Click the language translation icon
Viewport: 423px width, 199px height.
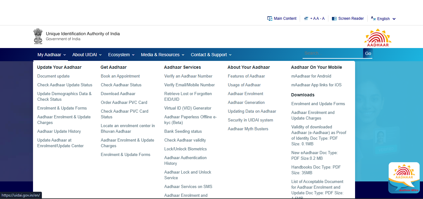pos(373,19)
